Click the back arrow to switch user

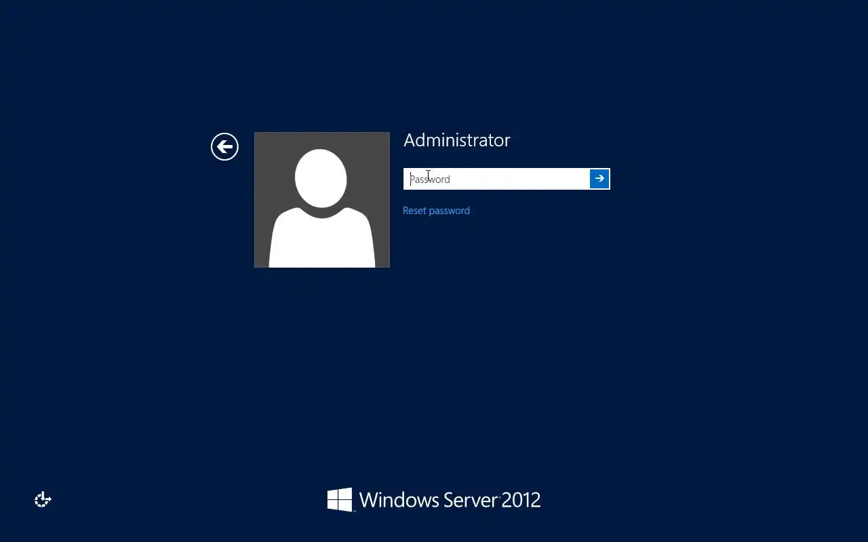(224, 146)
